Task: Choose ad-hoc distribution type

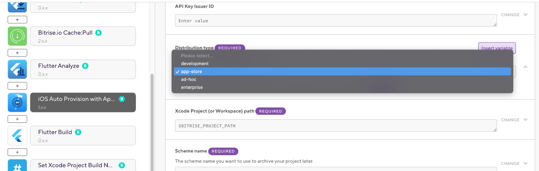Action: [x=342, y=79]
